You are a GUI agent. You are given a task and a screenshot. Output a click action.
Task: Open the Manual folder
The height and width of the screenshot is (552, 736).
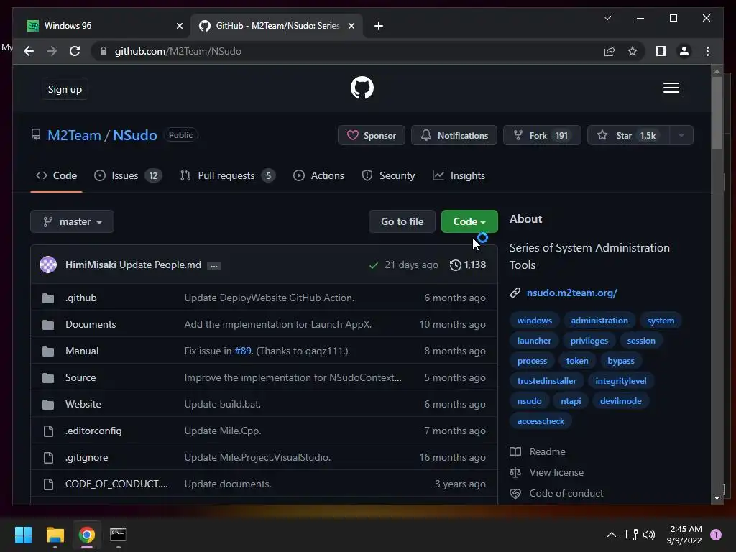tap(82, 351)
